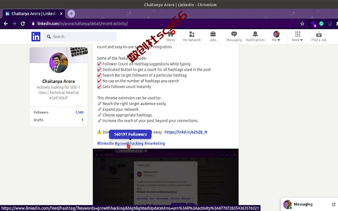Click the LinkedIn logo icon
Image resolution: width=338 pixels, height=211 pixels.
coord(36,36)
